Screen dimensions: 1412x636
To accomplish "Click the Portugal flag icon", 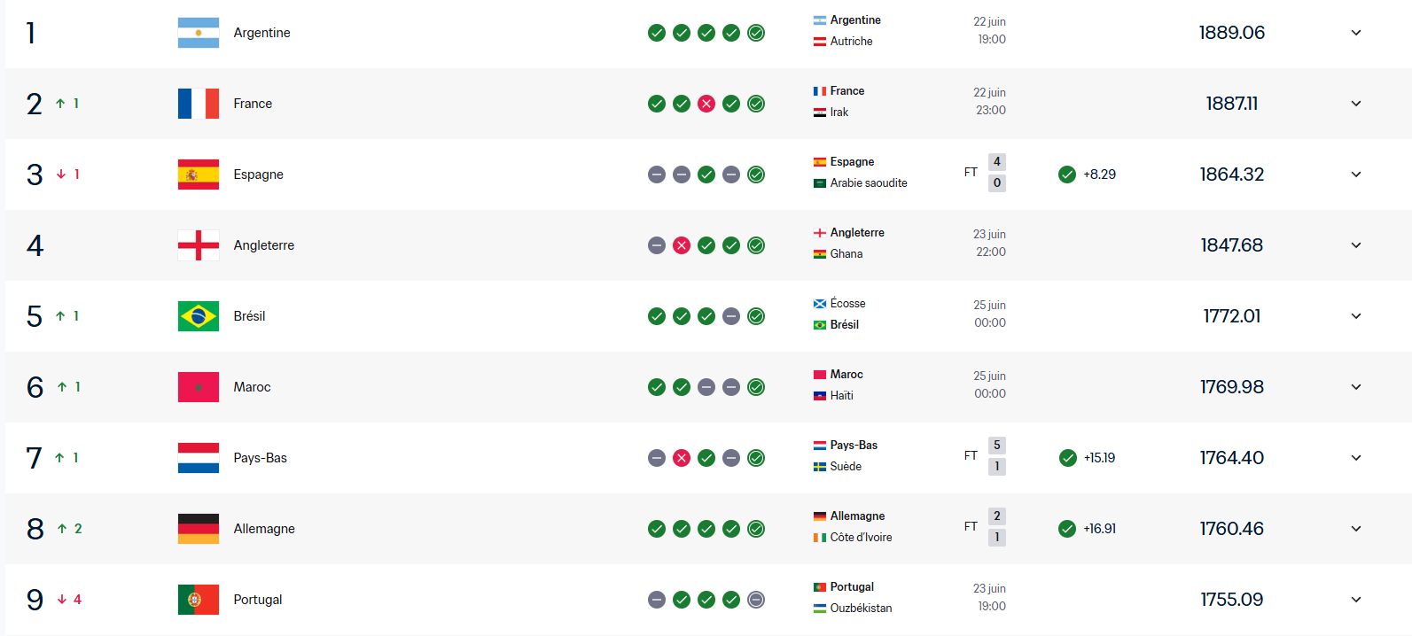I will (199, 600).
